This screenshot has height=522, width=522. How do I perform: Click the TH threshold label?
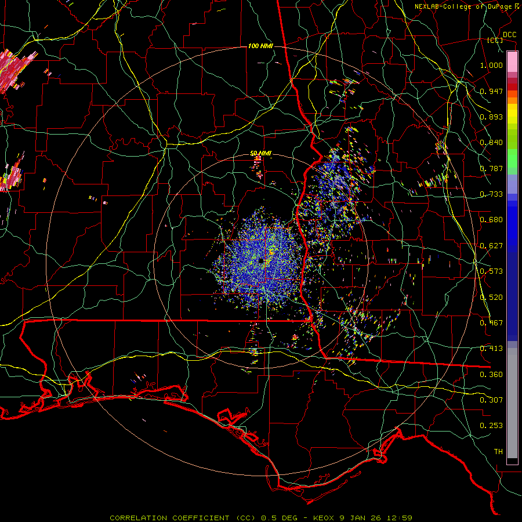point(498,452)
